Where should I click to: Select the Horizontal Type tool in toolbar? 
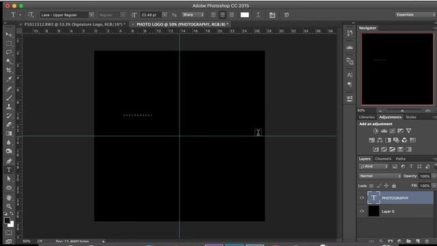coord(9,170)
